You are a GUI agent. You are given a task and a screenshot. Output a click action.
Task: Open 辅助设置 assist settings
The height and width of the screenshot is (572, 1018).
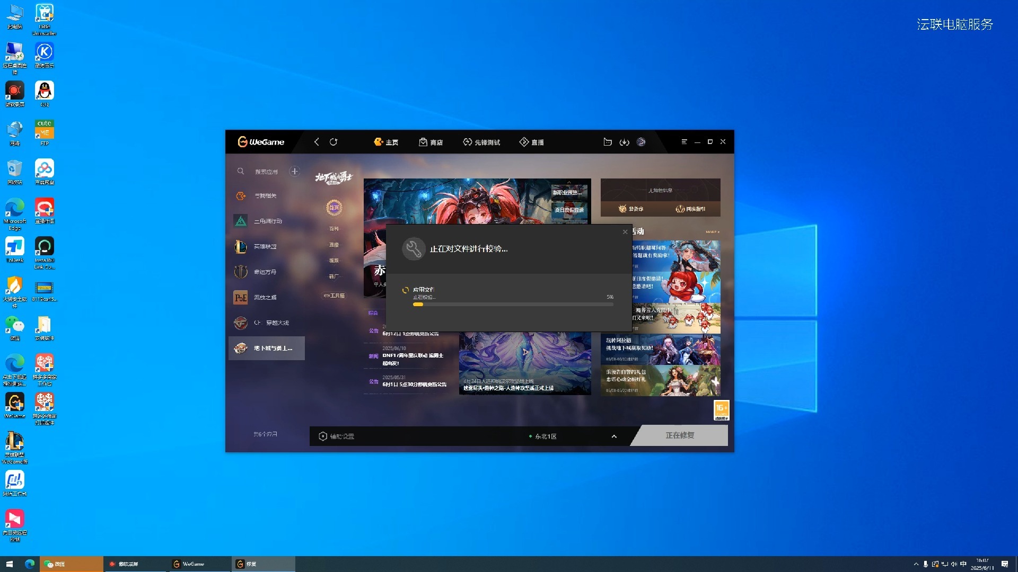[x=337, y=436]
